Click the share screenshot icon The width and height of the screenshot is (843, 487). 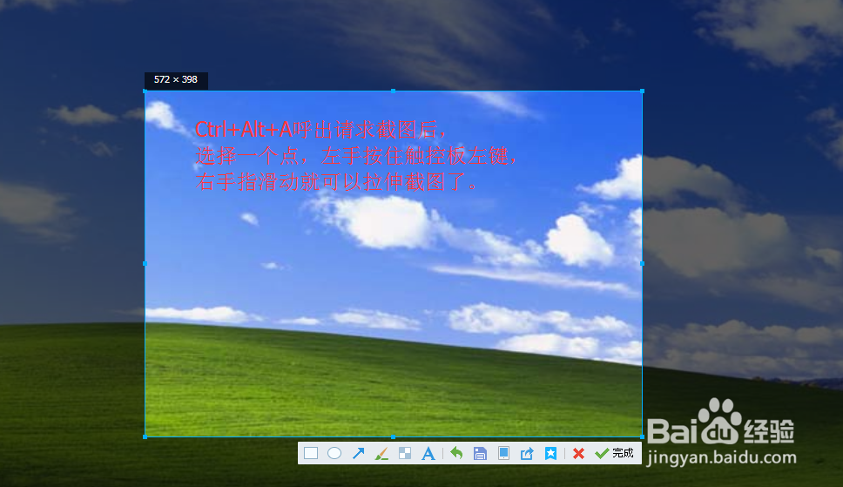point(527,453)
